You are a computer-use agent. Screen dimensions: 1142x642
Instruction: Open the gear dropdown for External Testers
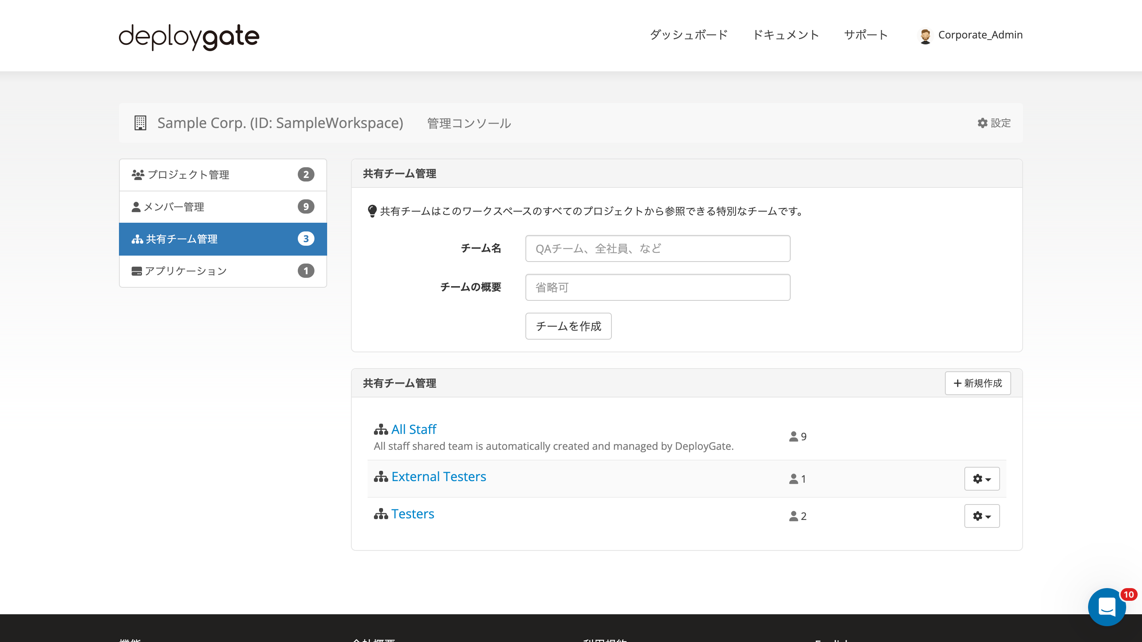[982, 478]
